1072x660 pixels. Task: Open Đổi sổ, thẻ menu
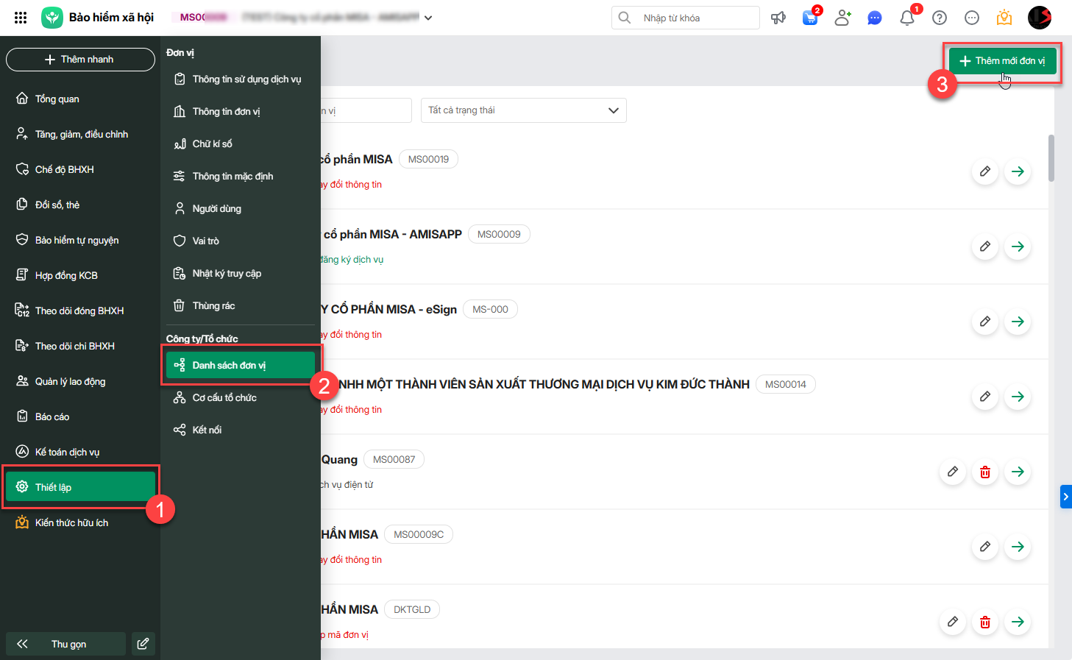(80, 205)
